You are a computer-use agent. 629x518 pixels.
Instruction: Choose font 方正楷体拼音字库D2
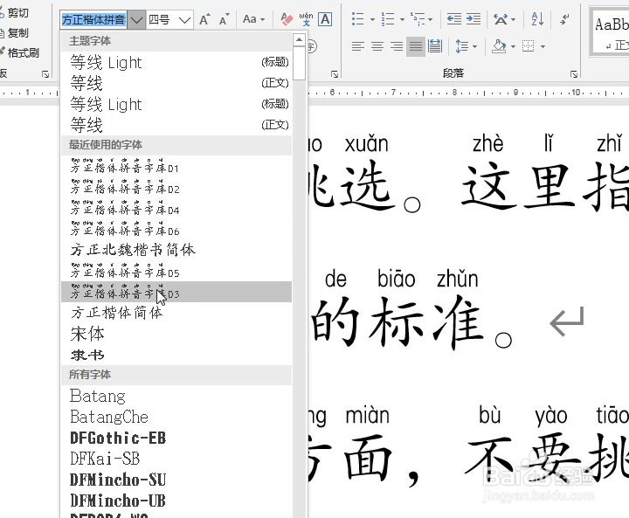(176, 188)
